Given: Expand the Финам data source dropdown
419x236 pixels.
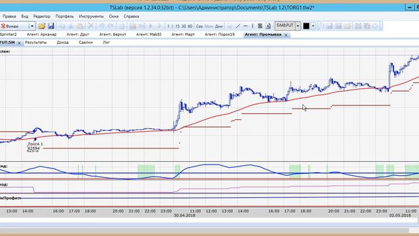Looking at the screenshot, I should [x=32, y=26].
